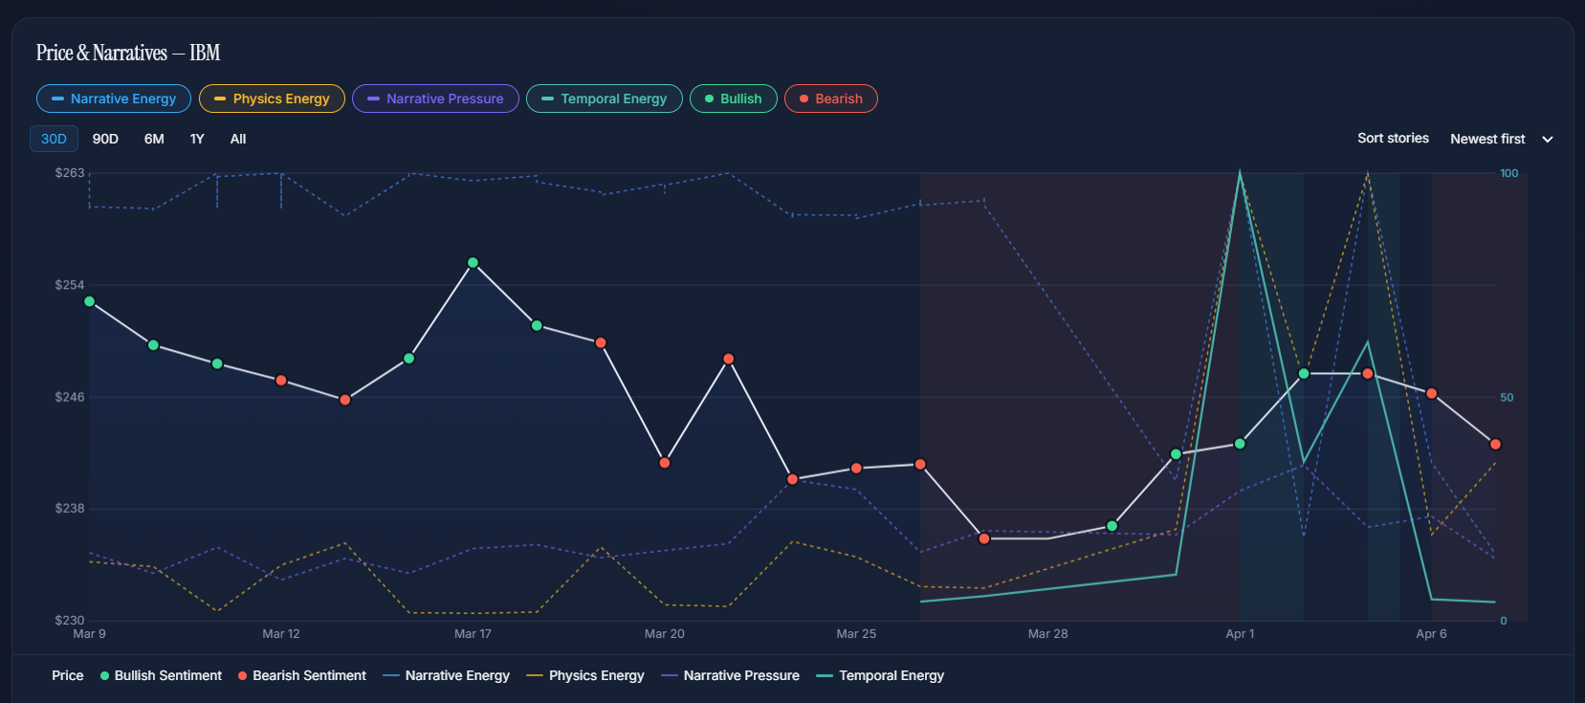Open the Newest first sort dropdown
The width and height of the screenshot is (1585, 703).
pyautogui.click(x=1487, y=139)
